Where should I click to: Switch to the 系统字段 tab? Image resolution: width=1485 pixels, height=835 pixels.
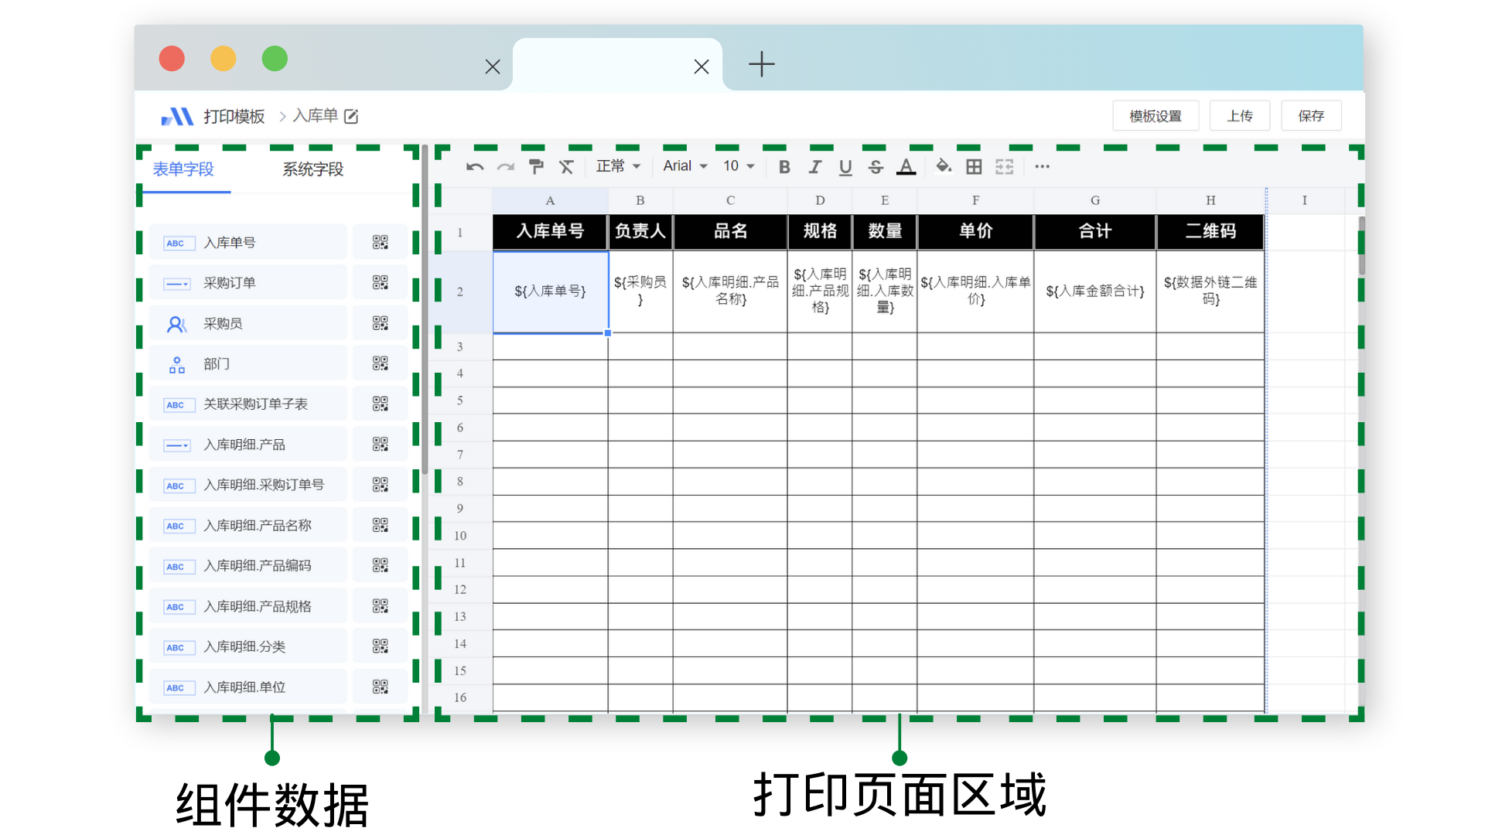tap(312, 169)
